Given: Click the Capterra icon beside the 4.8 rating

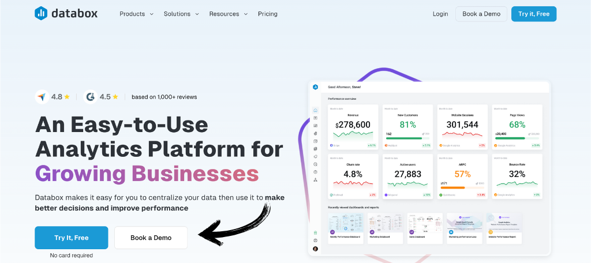Looking at the screenshot, I should point(42,97).
